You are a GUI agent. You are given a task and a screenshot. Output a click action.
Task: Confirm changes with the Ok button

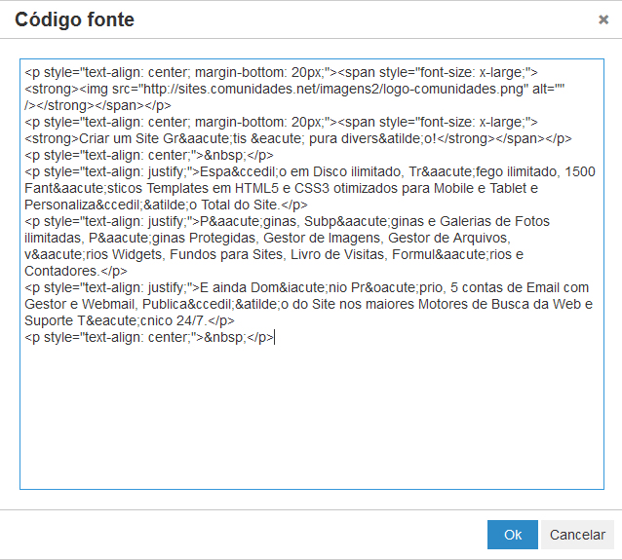[513, 535]
